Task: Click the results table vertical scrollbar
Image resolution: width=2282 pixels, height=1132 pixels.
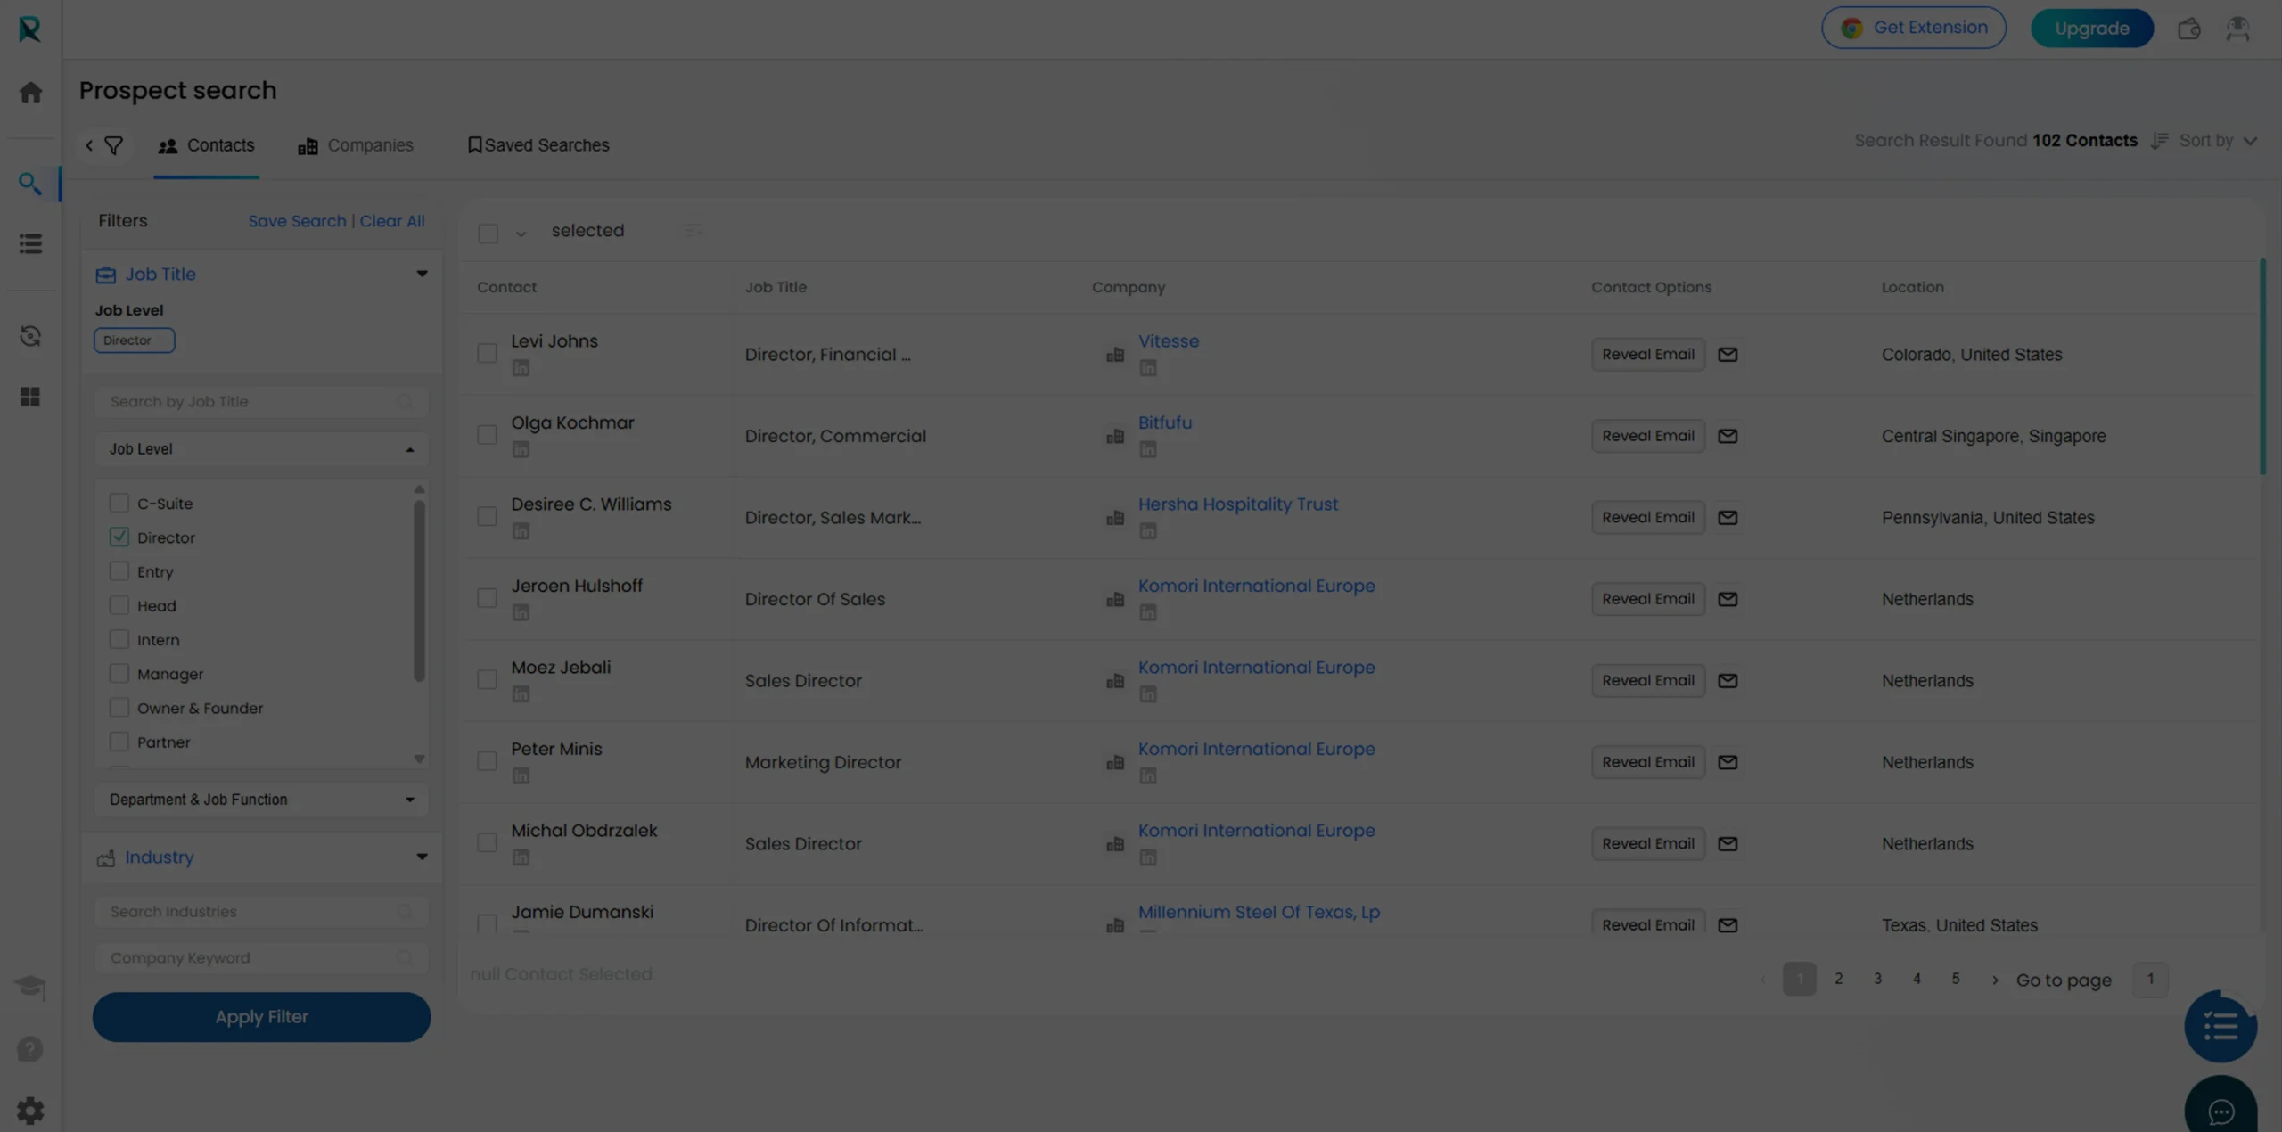Action: 2262,366
